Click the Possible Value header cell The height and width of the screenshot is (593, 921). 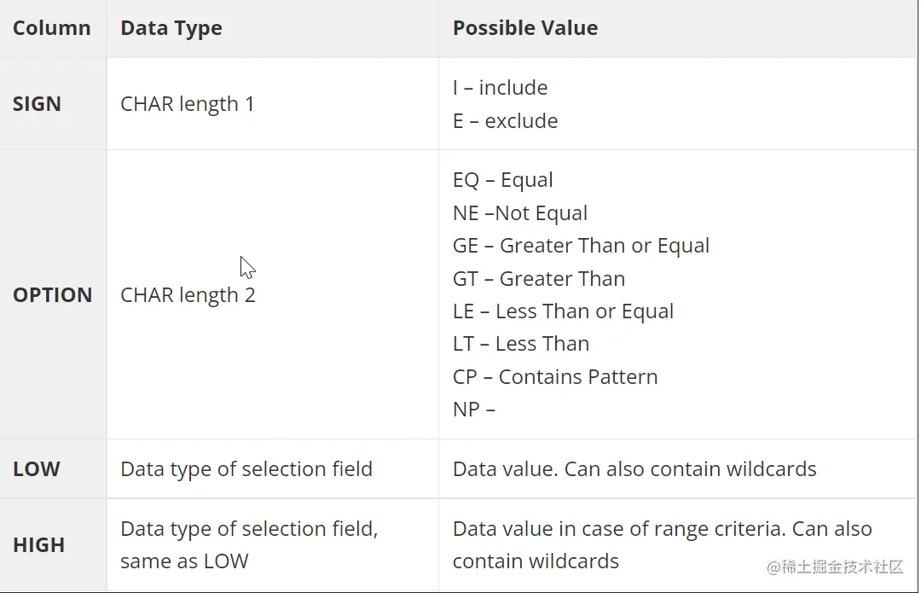click(x=524, y=28)
